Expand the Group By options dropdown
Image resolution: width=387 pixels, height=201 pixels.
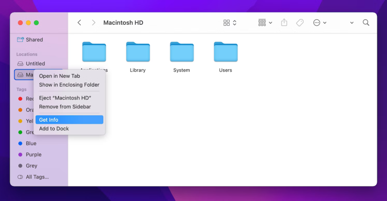click(x=265, y=23)
